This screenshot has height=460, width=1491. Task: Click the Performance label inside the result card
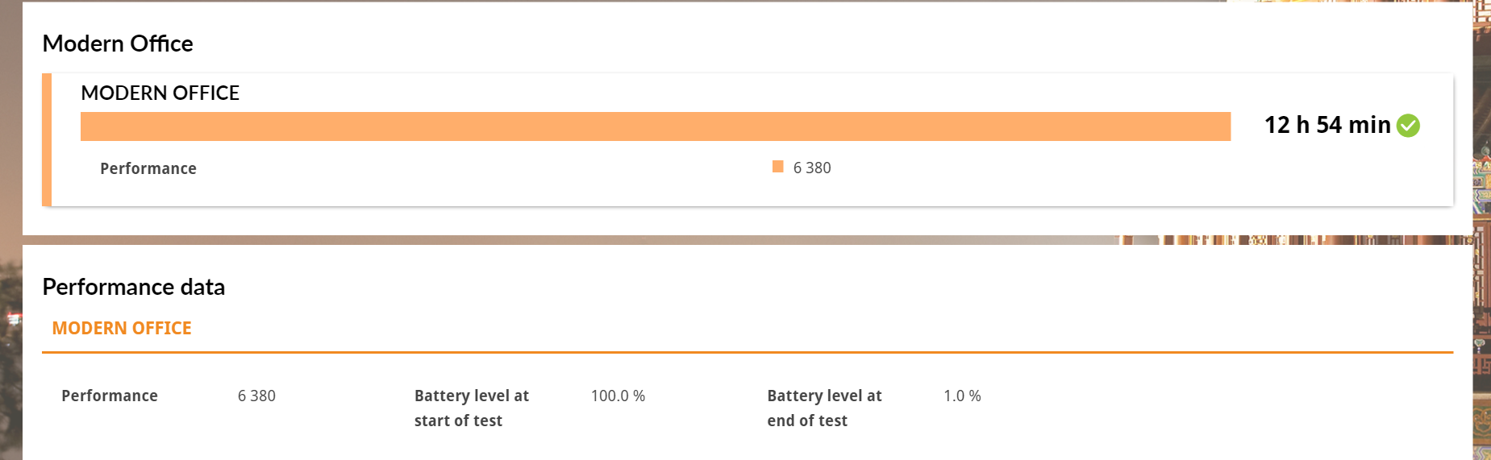(x=148, y=168)
